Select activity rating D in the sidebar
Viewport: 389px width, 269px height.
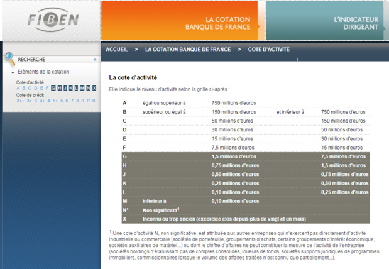[x=36, y=88]
